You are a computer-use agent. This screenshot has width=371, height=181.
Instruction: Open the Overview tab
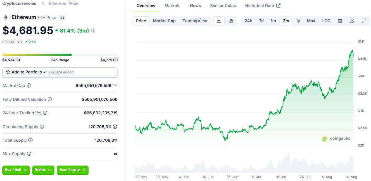point(146,6)
